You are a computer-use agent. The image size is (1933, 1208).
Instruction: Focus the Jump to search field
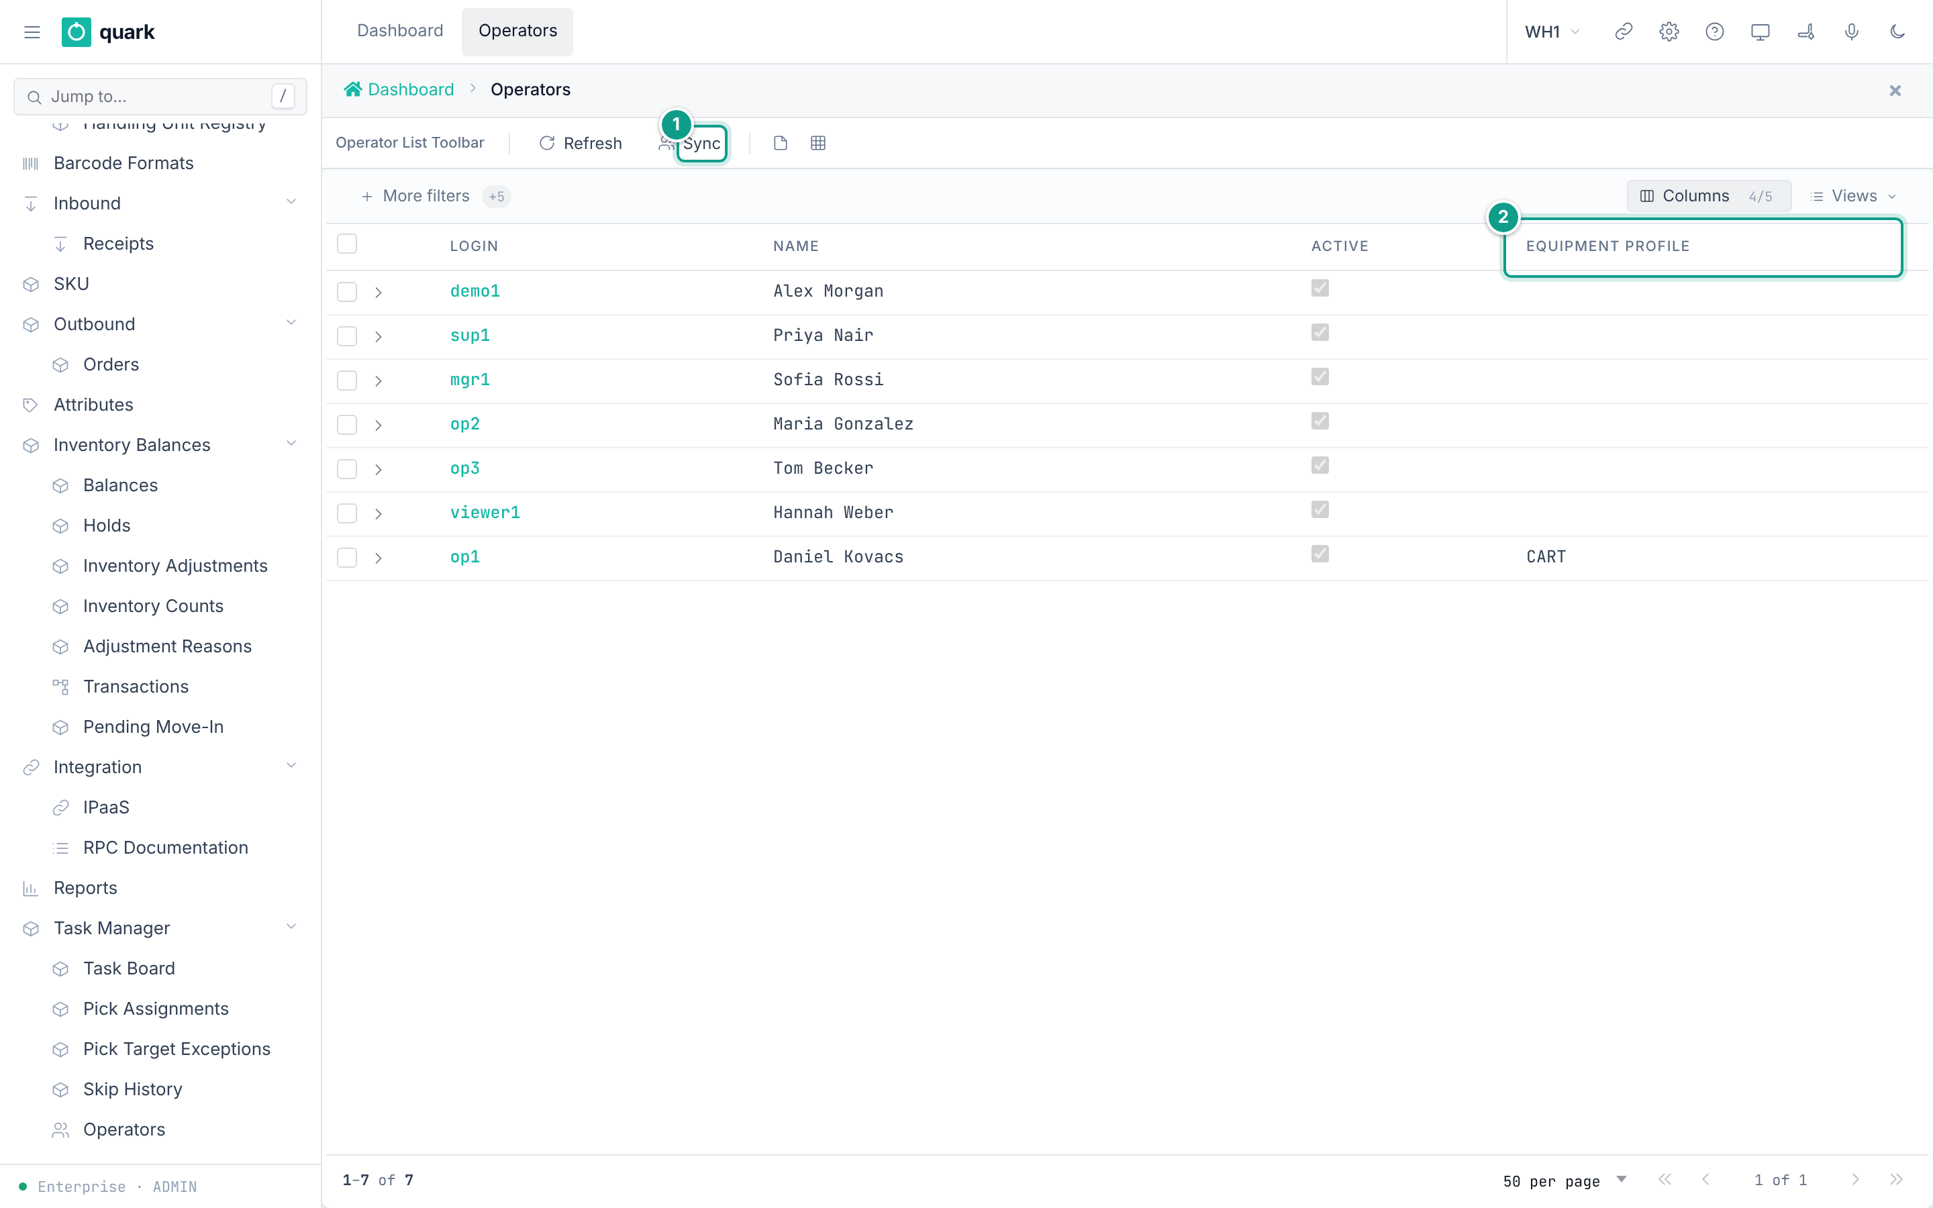160,97
